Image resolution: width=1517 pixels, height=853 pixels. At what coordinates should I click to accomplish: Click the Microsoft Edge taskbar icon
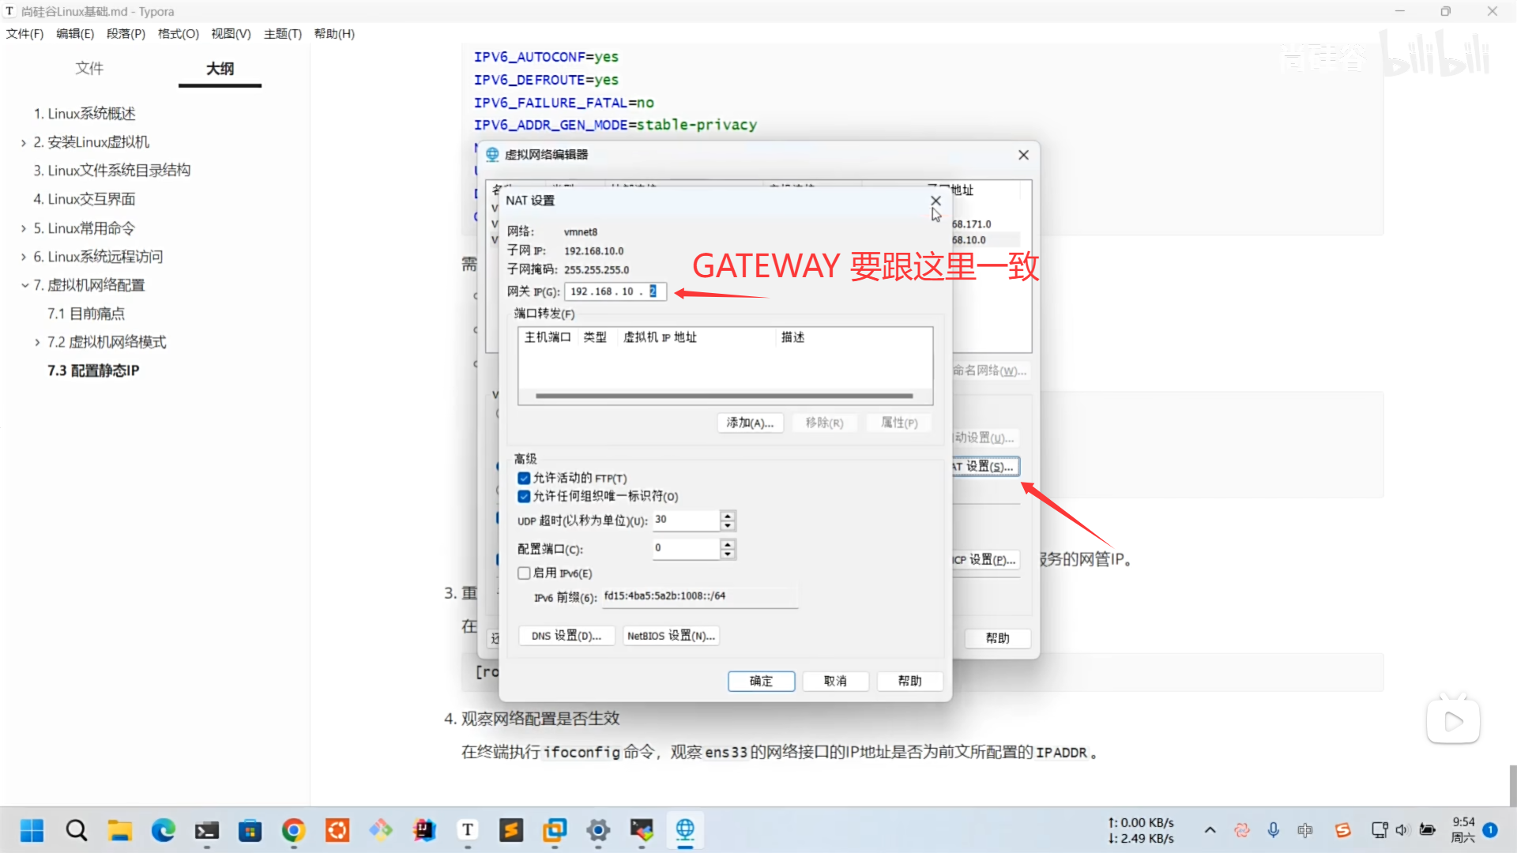tap(164, 830)
